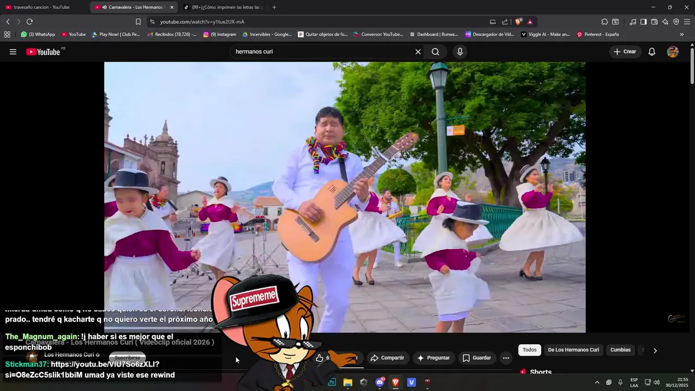Open the account avatar menu
Image resolution: width=695 pixels, height=391 pixels.
(673, 52)
